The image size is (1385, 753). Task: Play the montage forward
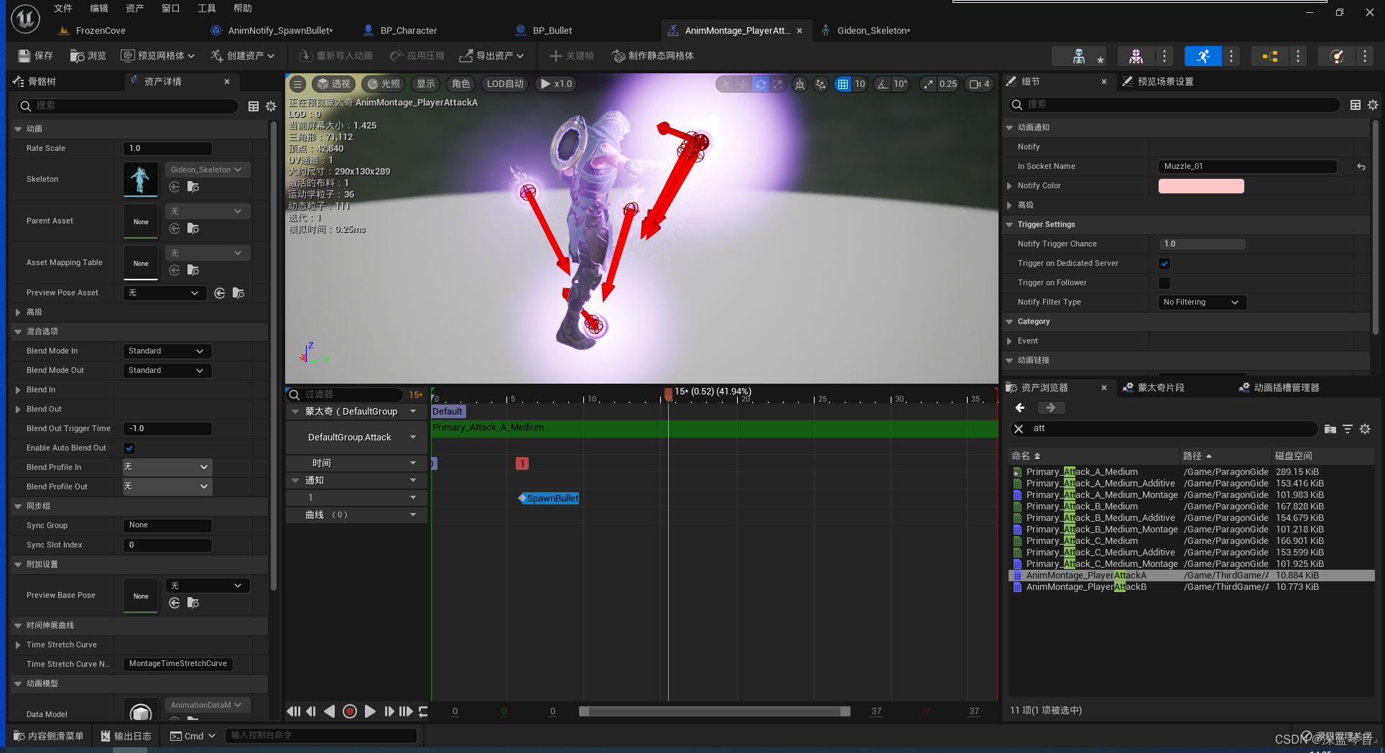click(370, 711)
